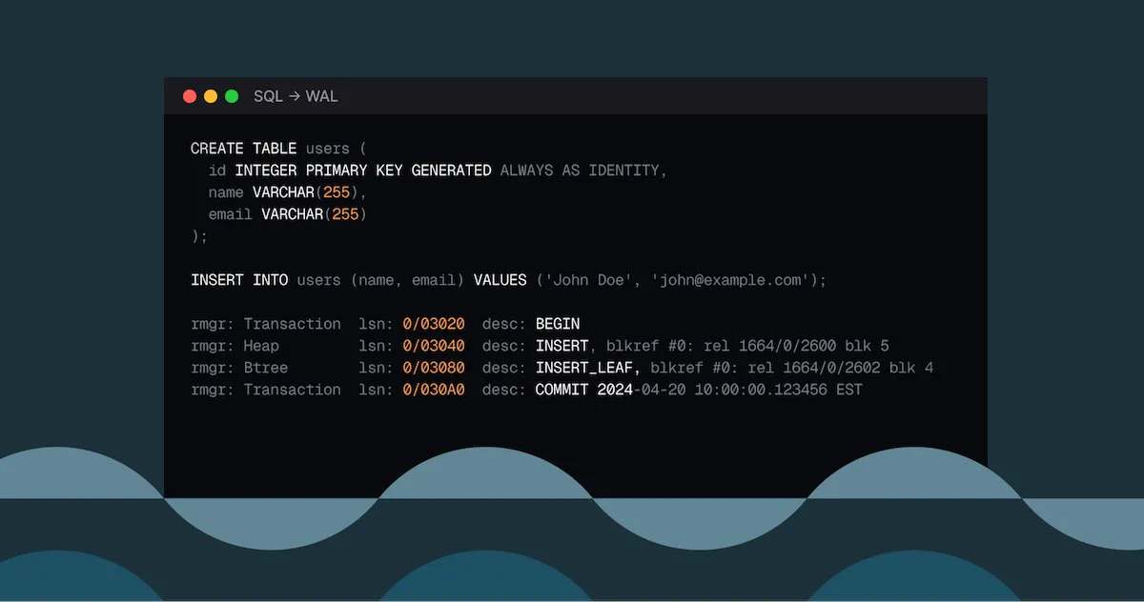This screenshot has width=1144, height=602.
Task: Click "rmgr: Heap" log entry label
Action: coord(235,346)
